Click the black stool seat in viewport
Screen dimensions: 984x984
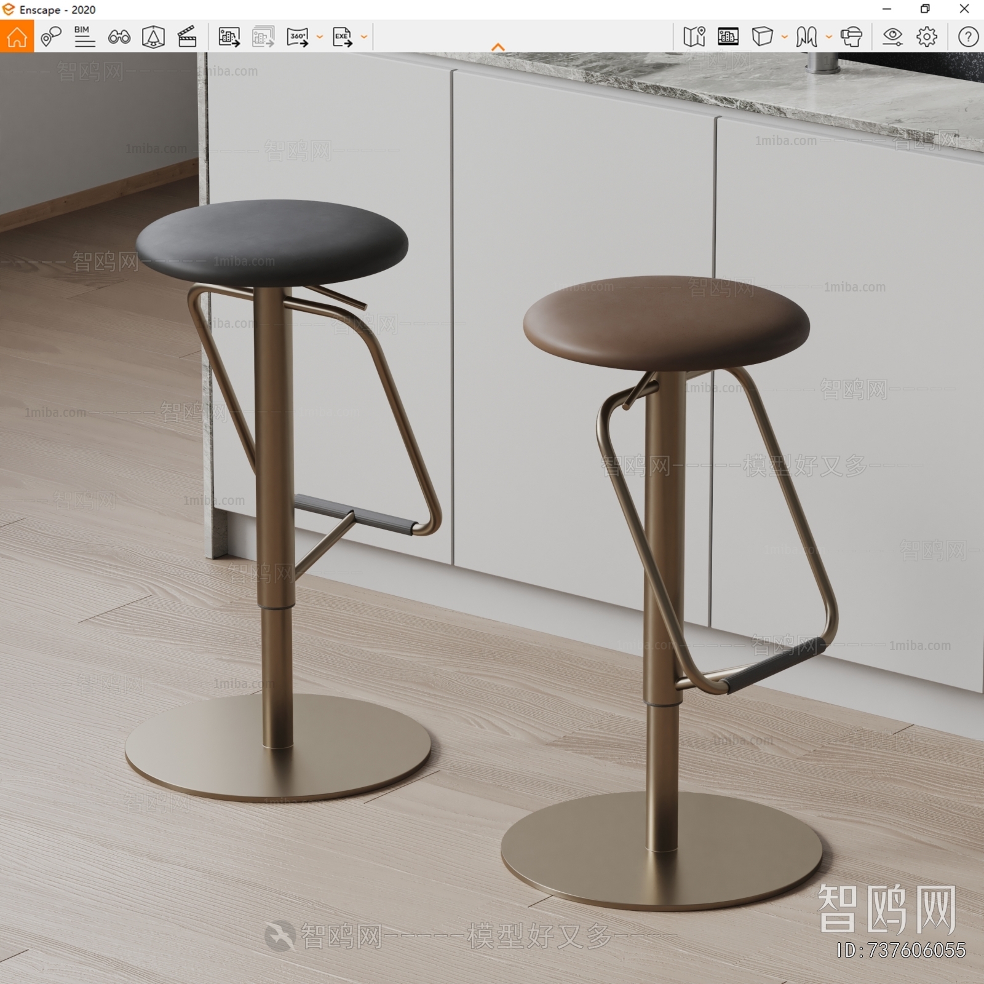click(x=271, y=243)
